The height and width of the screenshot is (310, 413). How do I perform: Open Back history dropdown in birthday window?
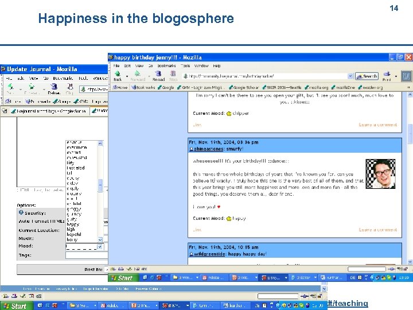127,76
